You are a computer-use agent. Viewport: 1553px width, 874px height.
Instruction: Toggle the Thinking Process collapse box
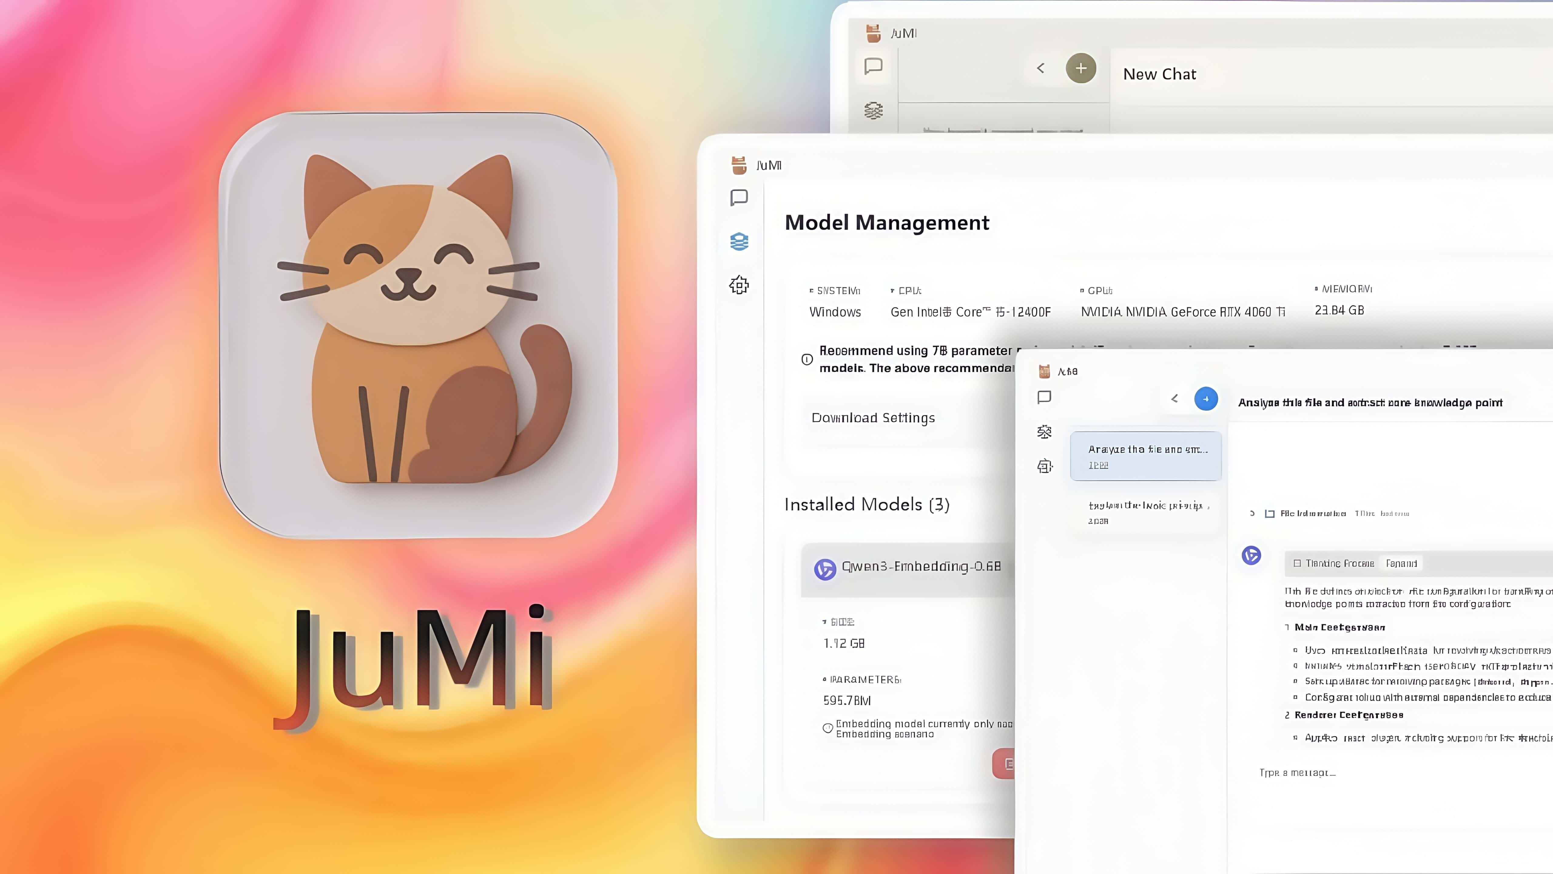click(1297, 563)
